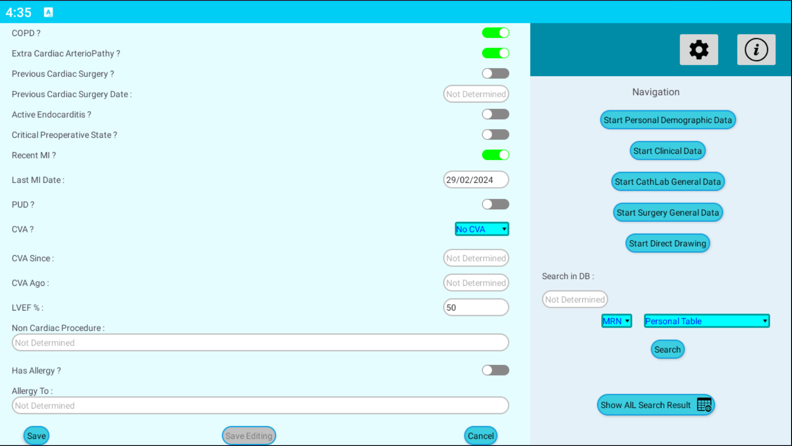Click the Last MI Date field
The width and height of the screenshot is (792, 446).
click(x=476, y=180)
